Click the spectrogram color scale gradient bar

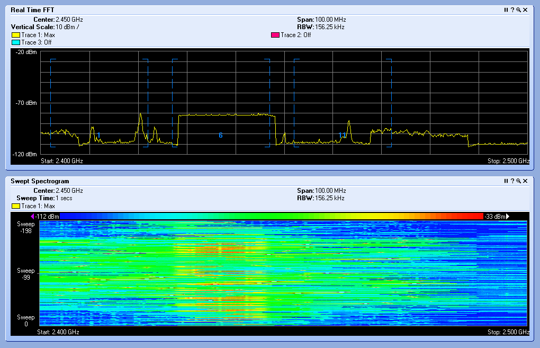pos(272,216)
